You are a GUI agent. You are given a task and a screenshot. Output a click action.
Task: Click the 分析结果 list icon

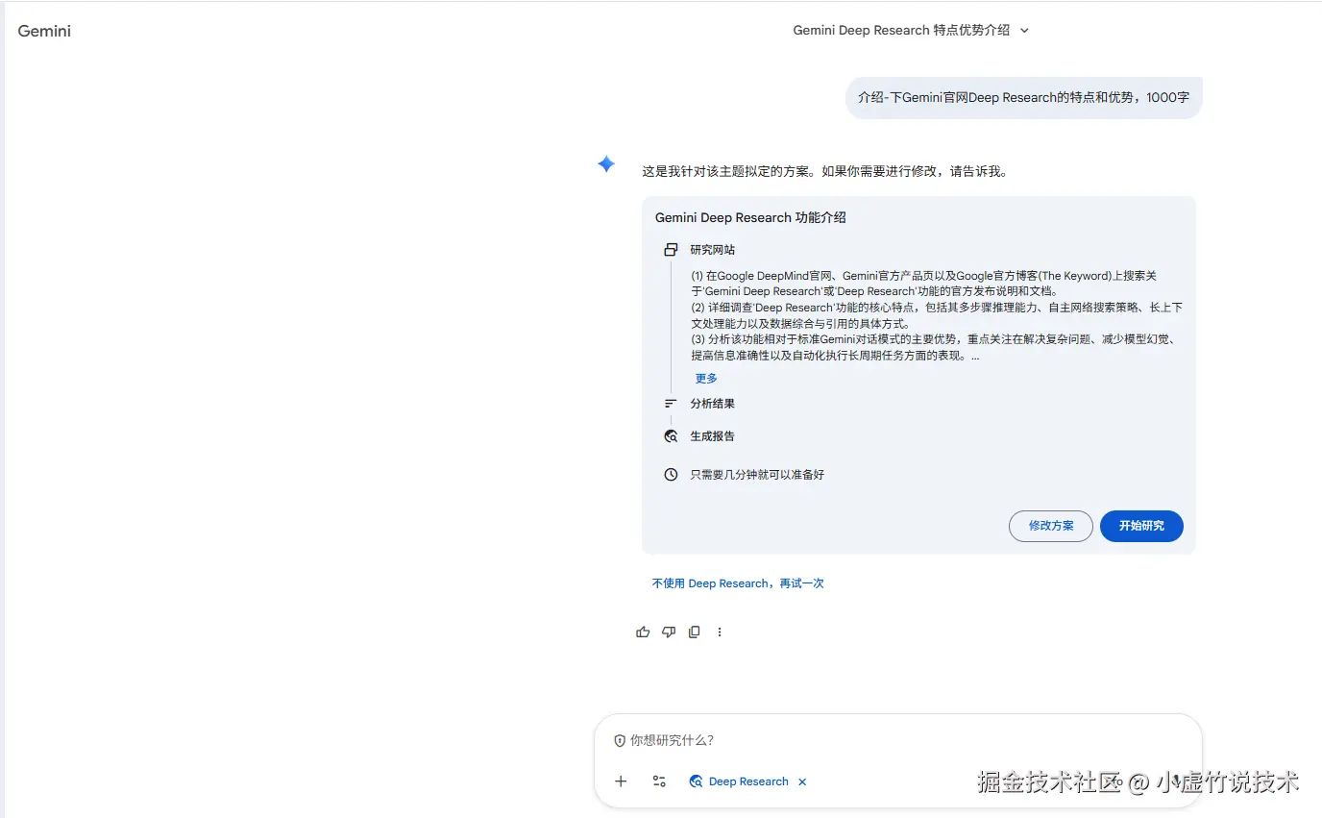point(671,403)
